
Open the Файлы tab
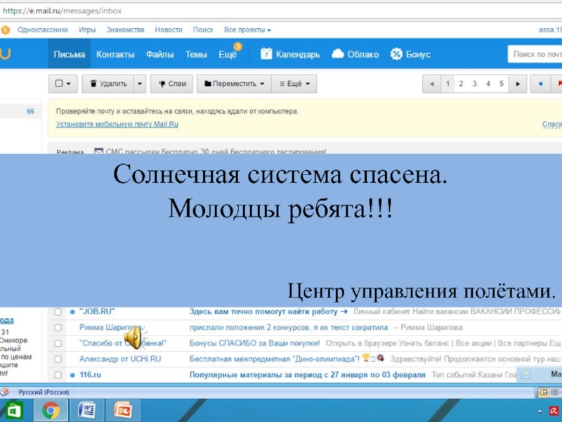160,54
